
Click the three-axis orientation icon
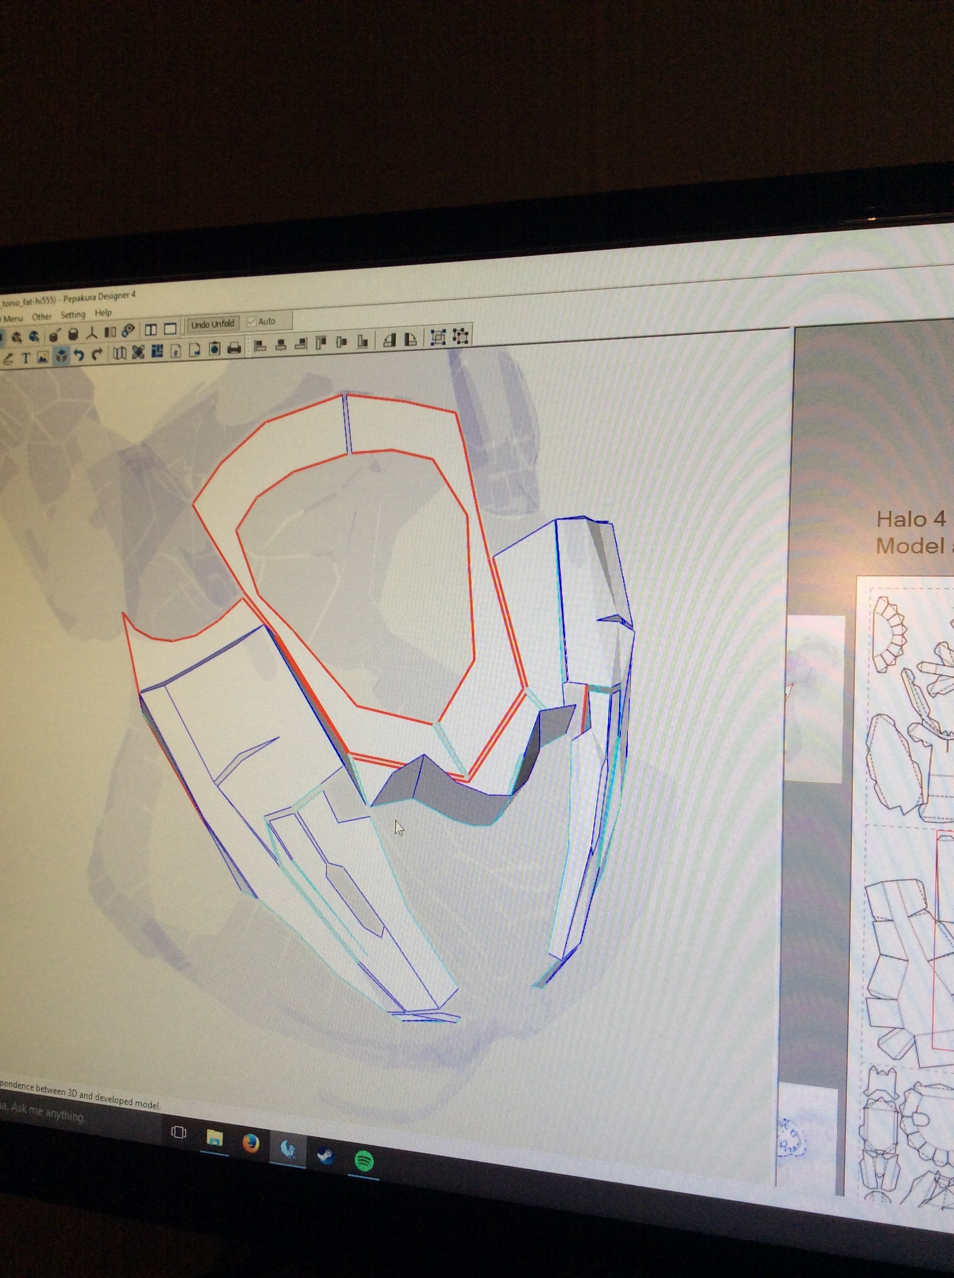pyautogui.click(x=92, y=333)
